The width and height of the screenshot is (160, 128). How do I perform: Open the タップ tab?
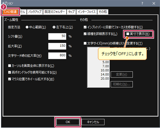[71, 12]
